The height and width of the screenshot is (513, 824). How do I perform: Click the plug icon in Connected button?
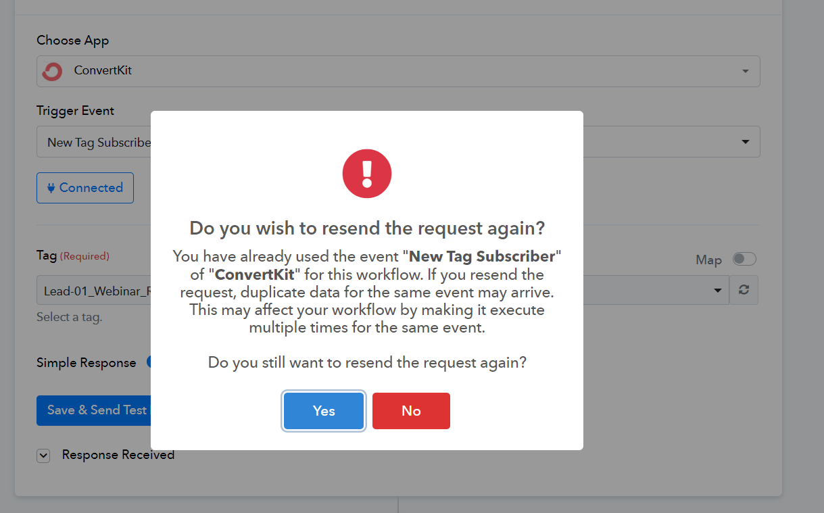[51, 189]
